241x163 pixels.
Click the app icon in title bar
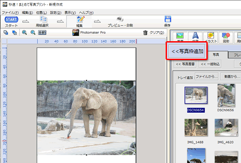(5, 4)
